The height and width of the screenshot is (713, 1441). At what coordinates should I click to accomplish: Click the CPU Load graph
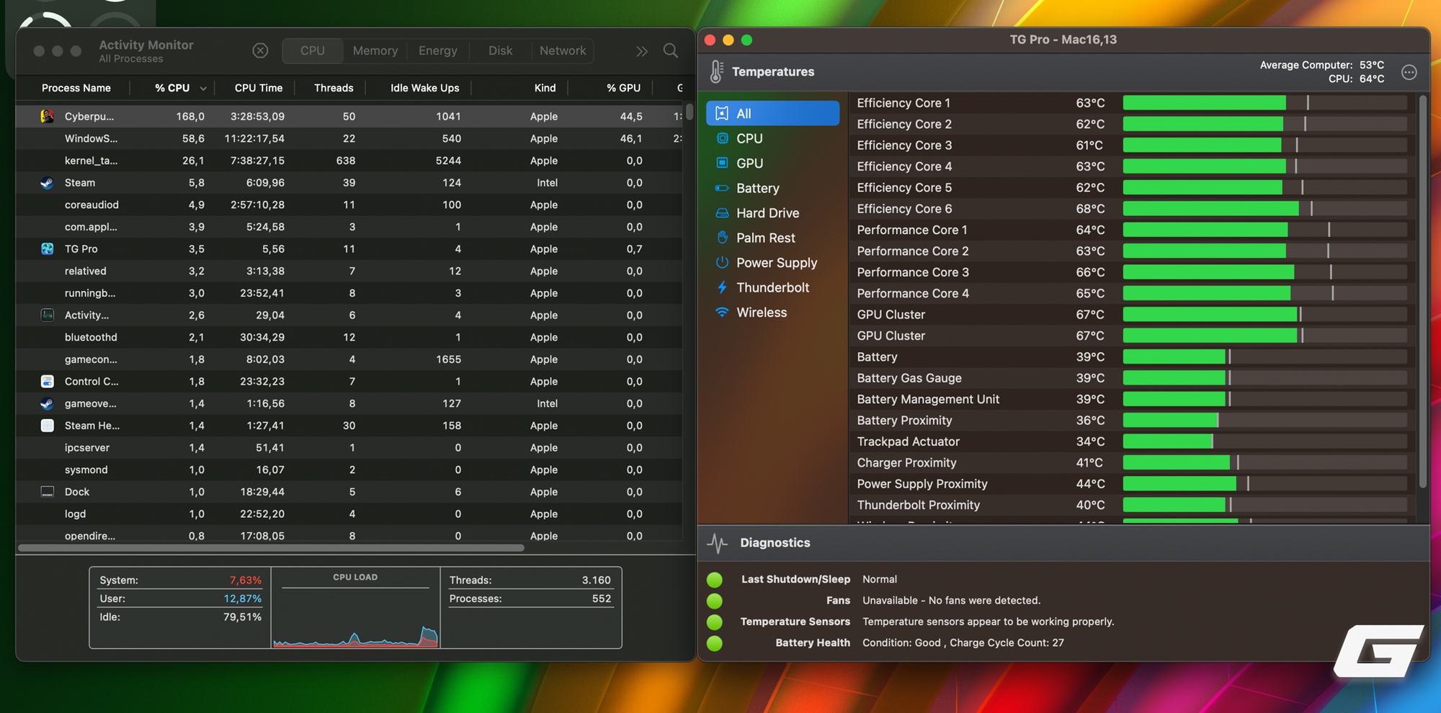click(x=355, y=608)
